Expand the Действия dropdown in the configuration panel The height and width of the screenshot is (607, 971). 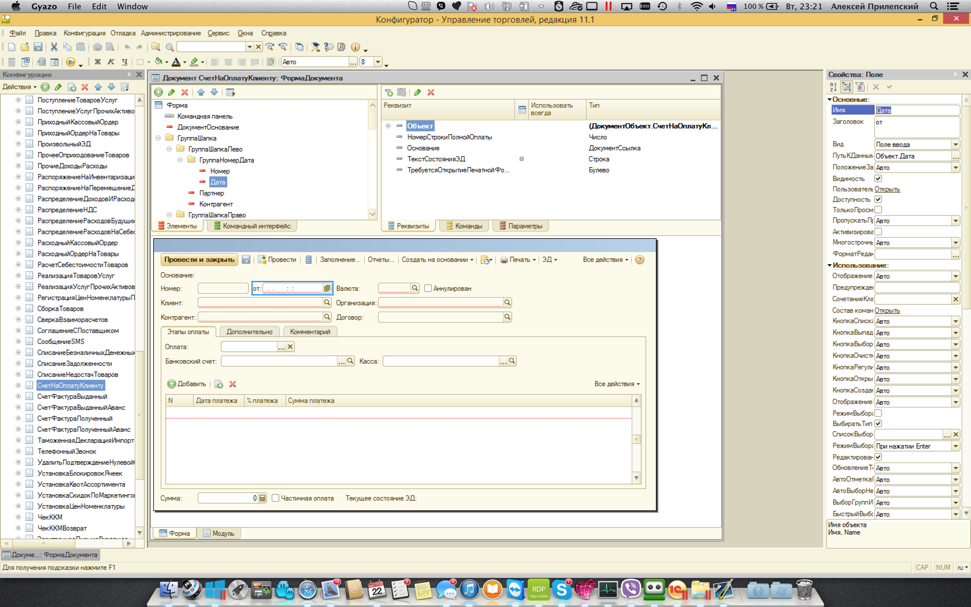pyautogui.click(x=20, y=87)
